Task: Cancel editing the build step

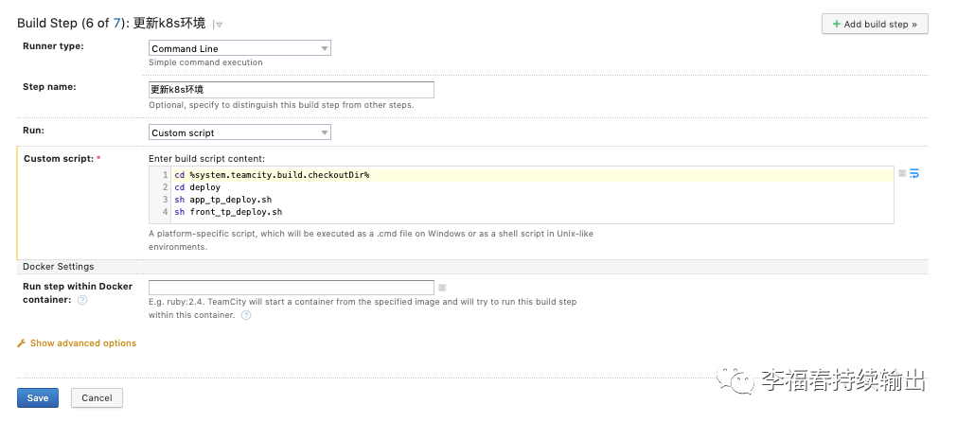Action: [97, 397]
